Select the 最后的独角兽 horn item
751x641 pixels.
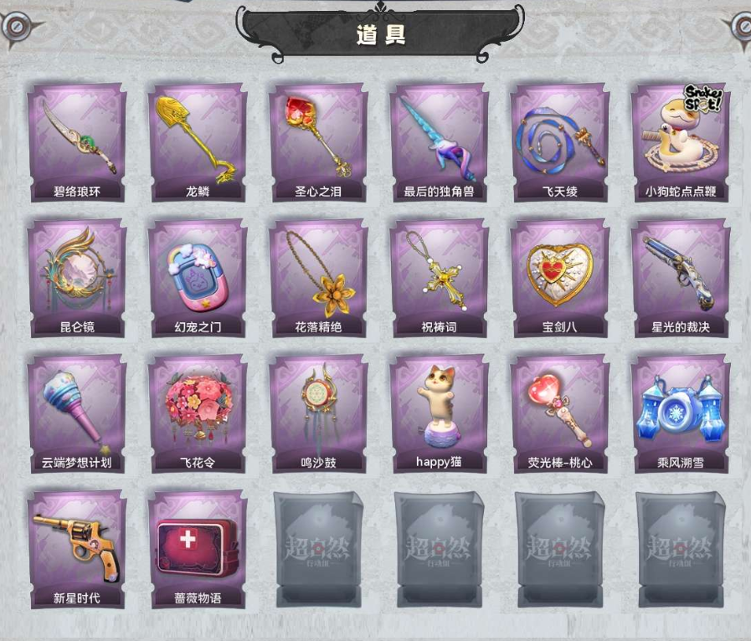pyautogui.click(x=440, y=142)
